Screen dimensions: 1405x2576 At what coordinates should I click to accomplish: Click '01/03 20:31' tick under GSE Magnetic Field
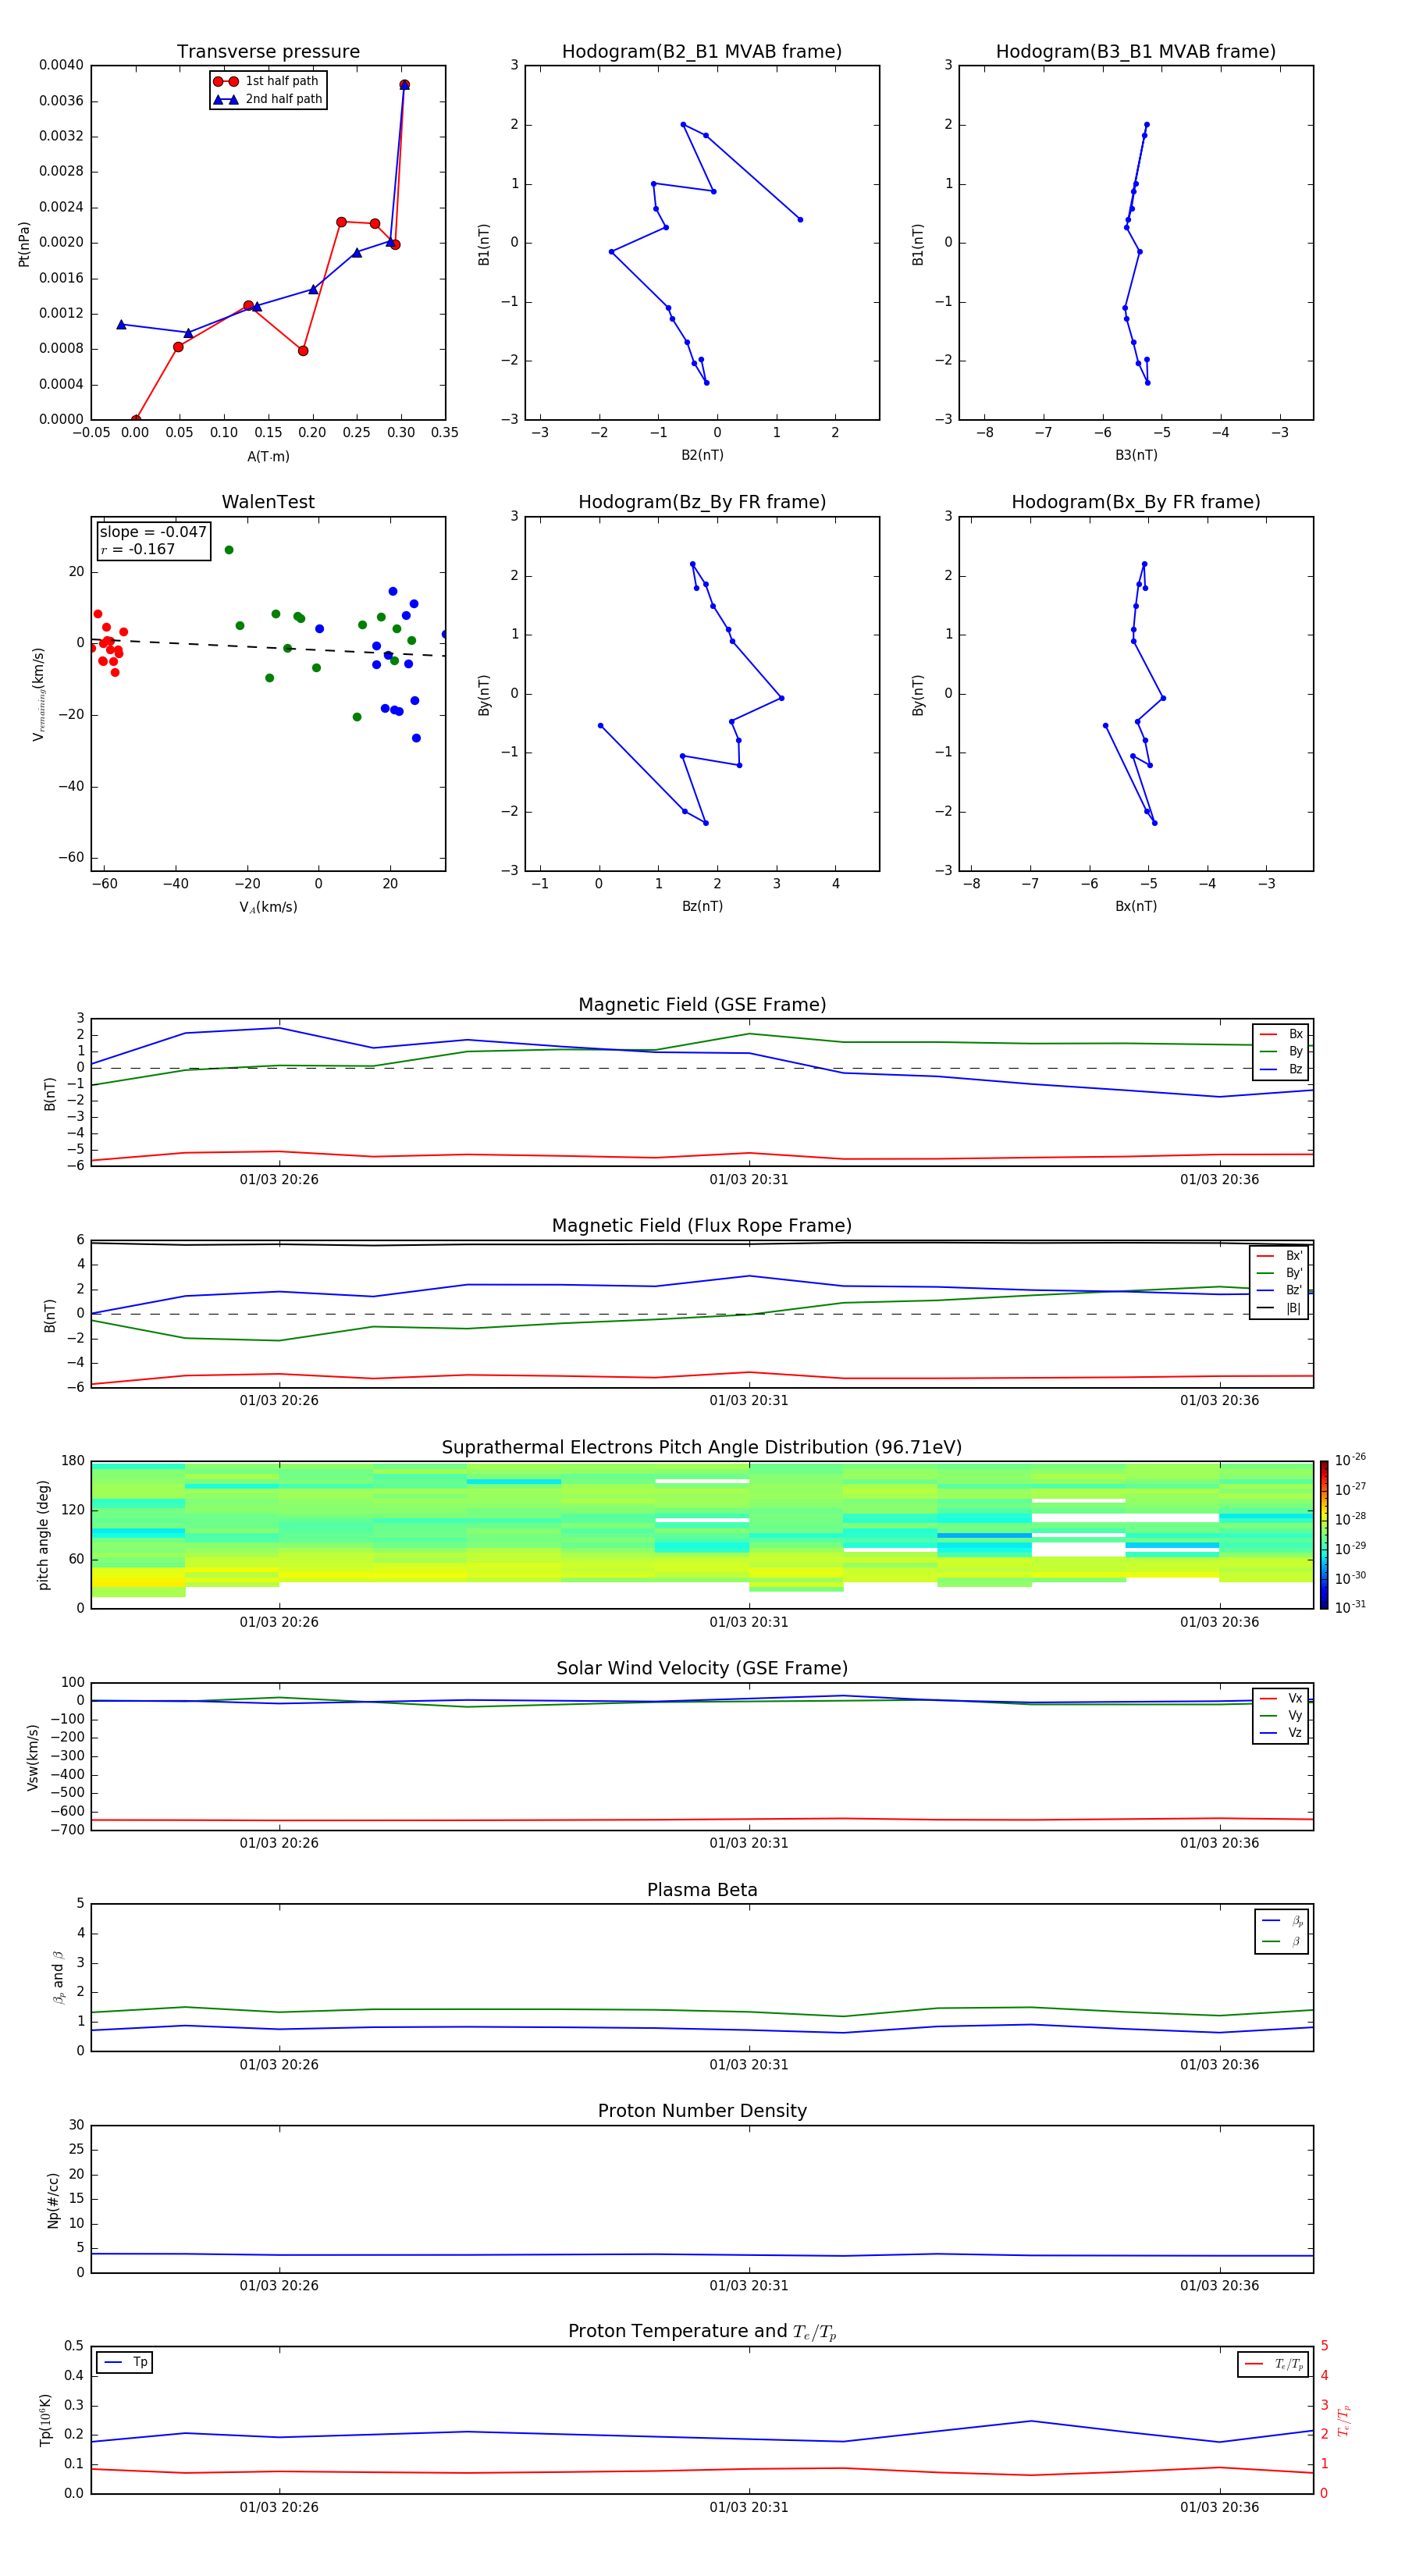tap(749, 1180)
